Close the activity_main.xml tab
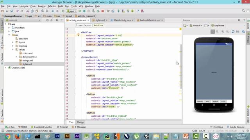This screenshot has height=140, width=250. point(88,20)
